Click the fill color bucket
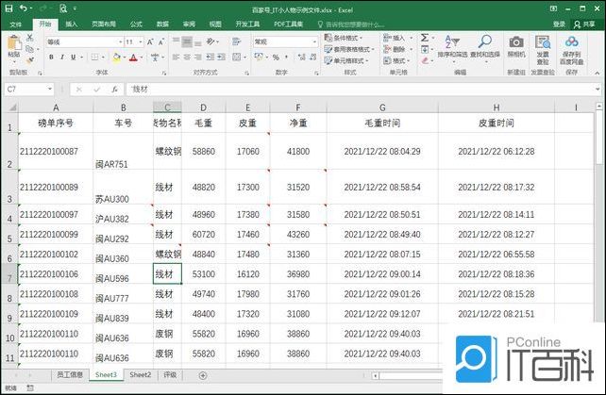Image resolution: width=606 pixels, height=395 pixels. coord(116,58)
